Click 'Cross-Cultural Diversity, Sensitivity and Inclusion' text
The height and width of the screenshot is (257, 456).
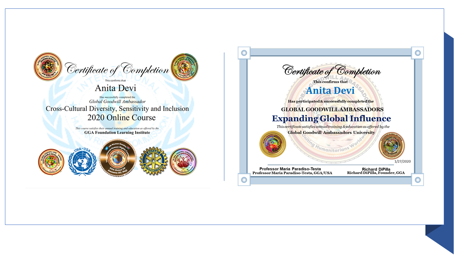(117, 108)
